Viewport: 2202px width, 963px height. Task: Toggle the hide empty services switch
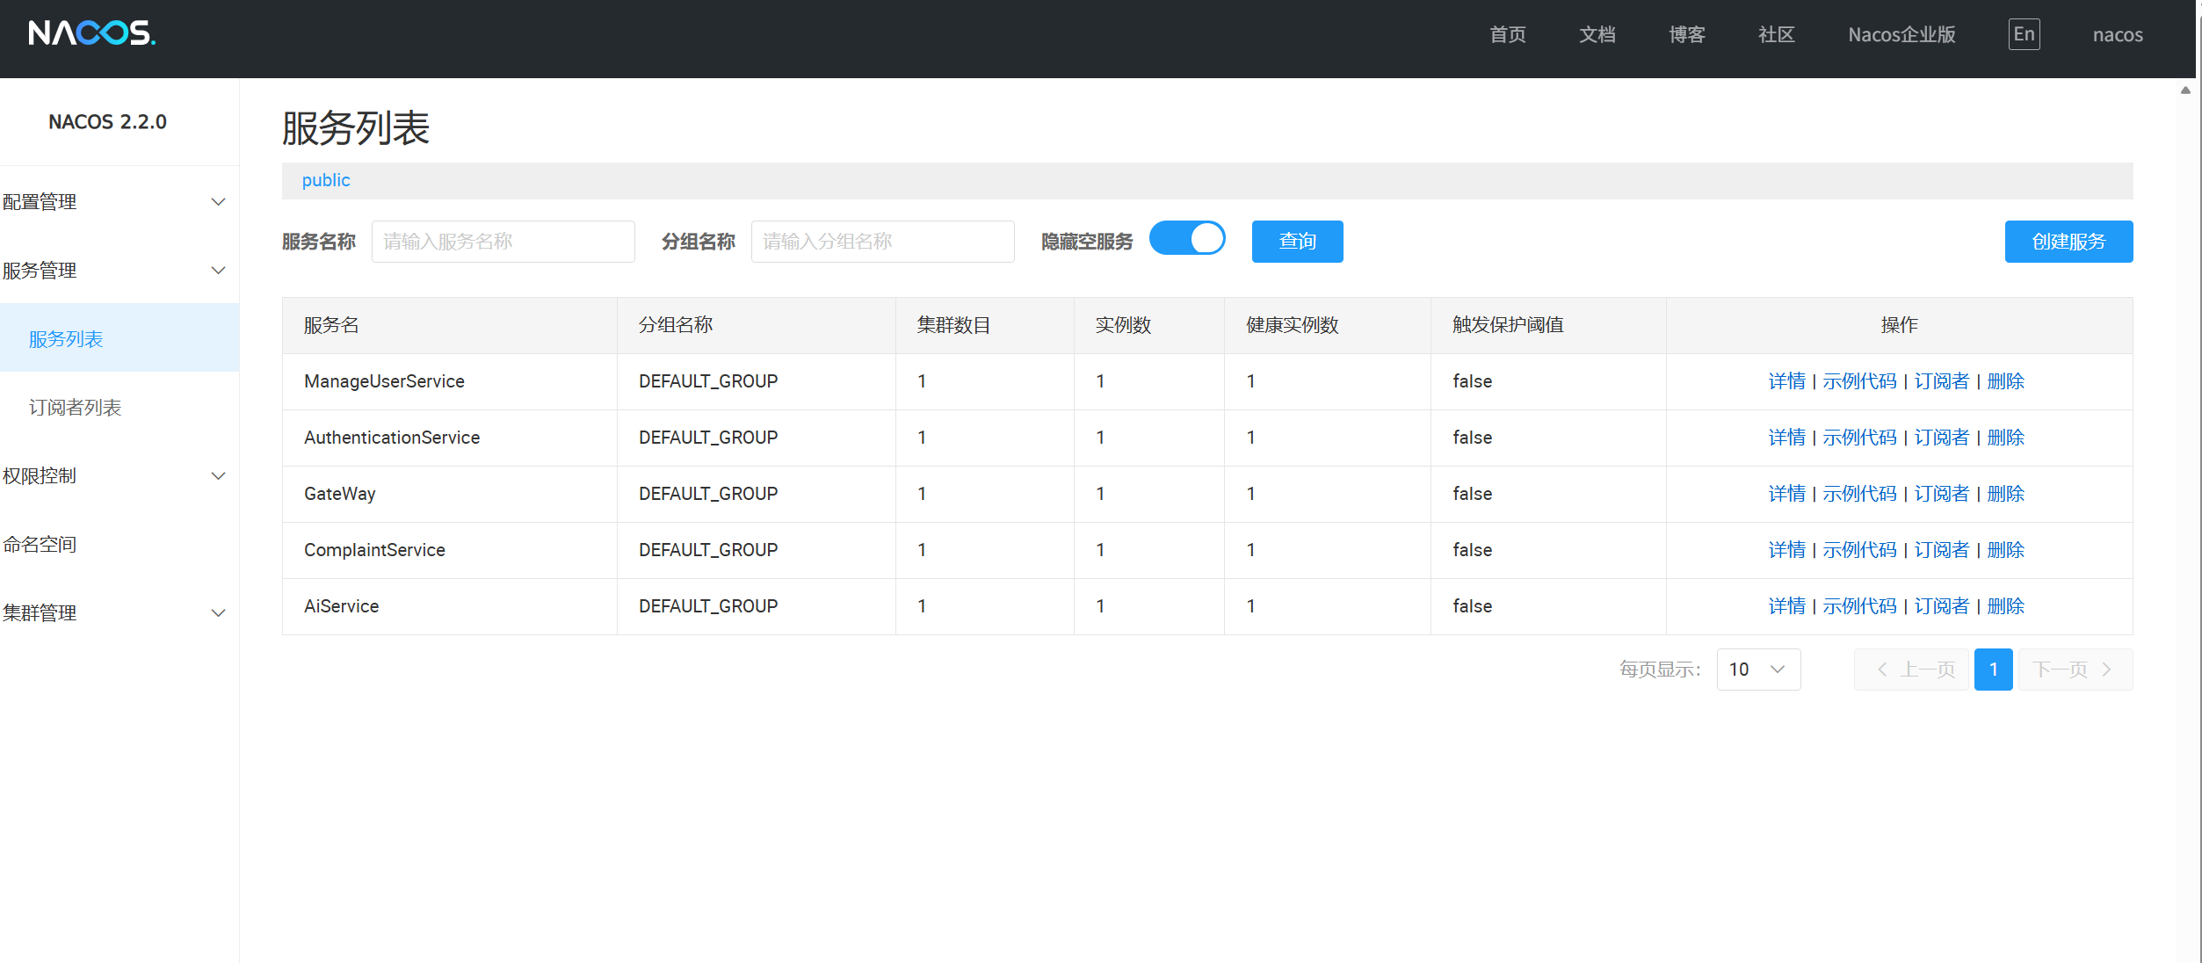1187,239
